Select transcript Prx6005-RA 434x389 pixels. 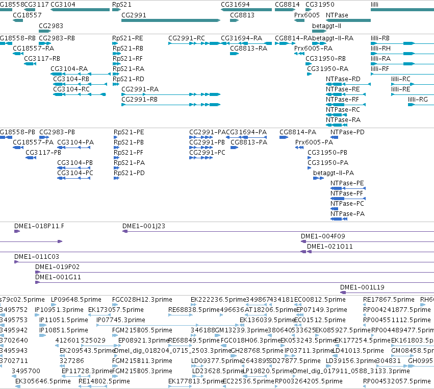(313, 48)
